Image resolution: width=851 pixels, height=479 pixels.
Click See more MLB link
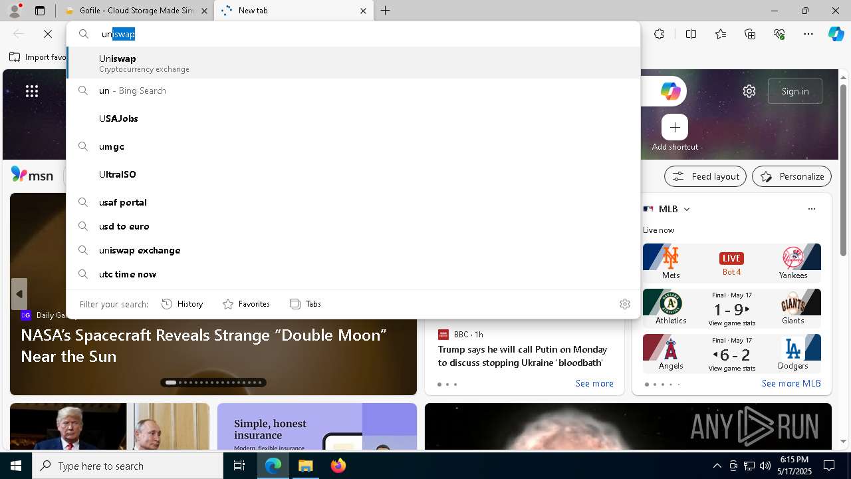coord(791,384)
